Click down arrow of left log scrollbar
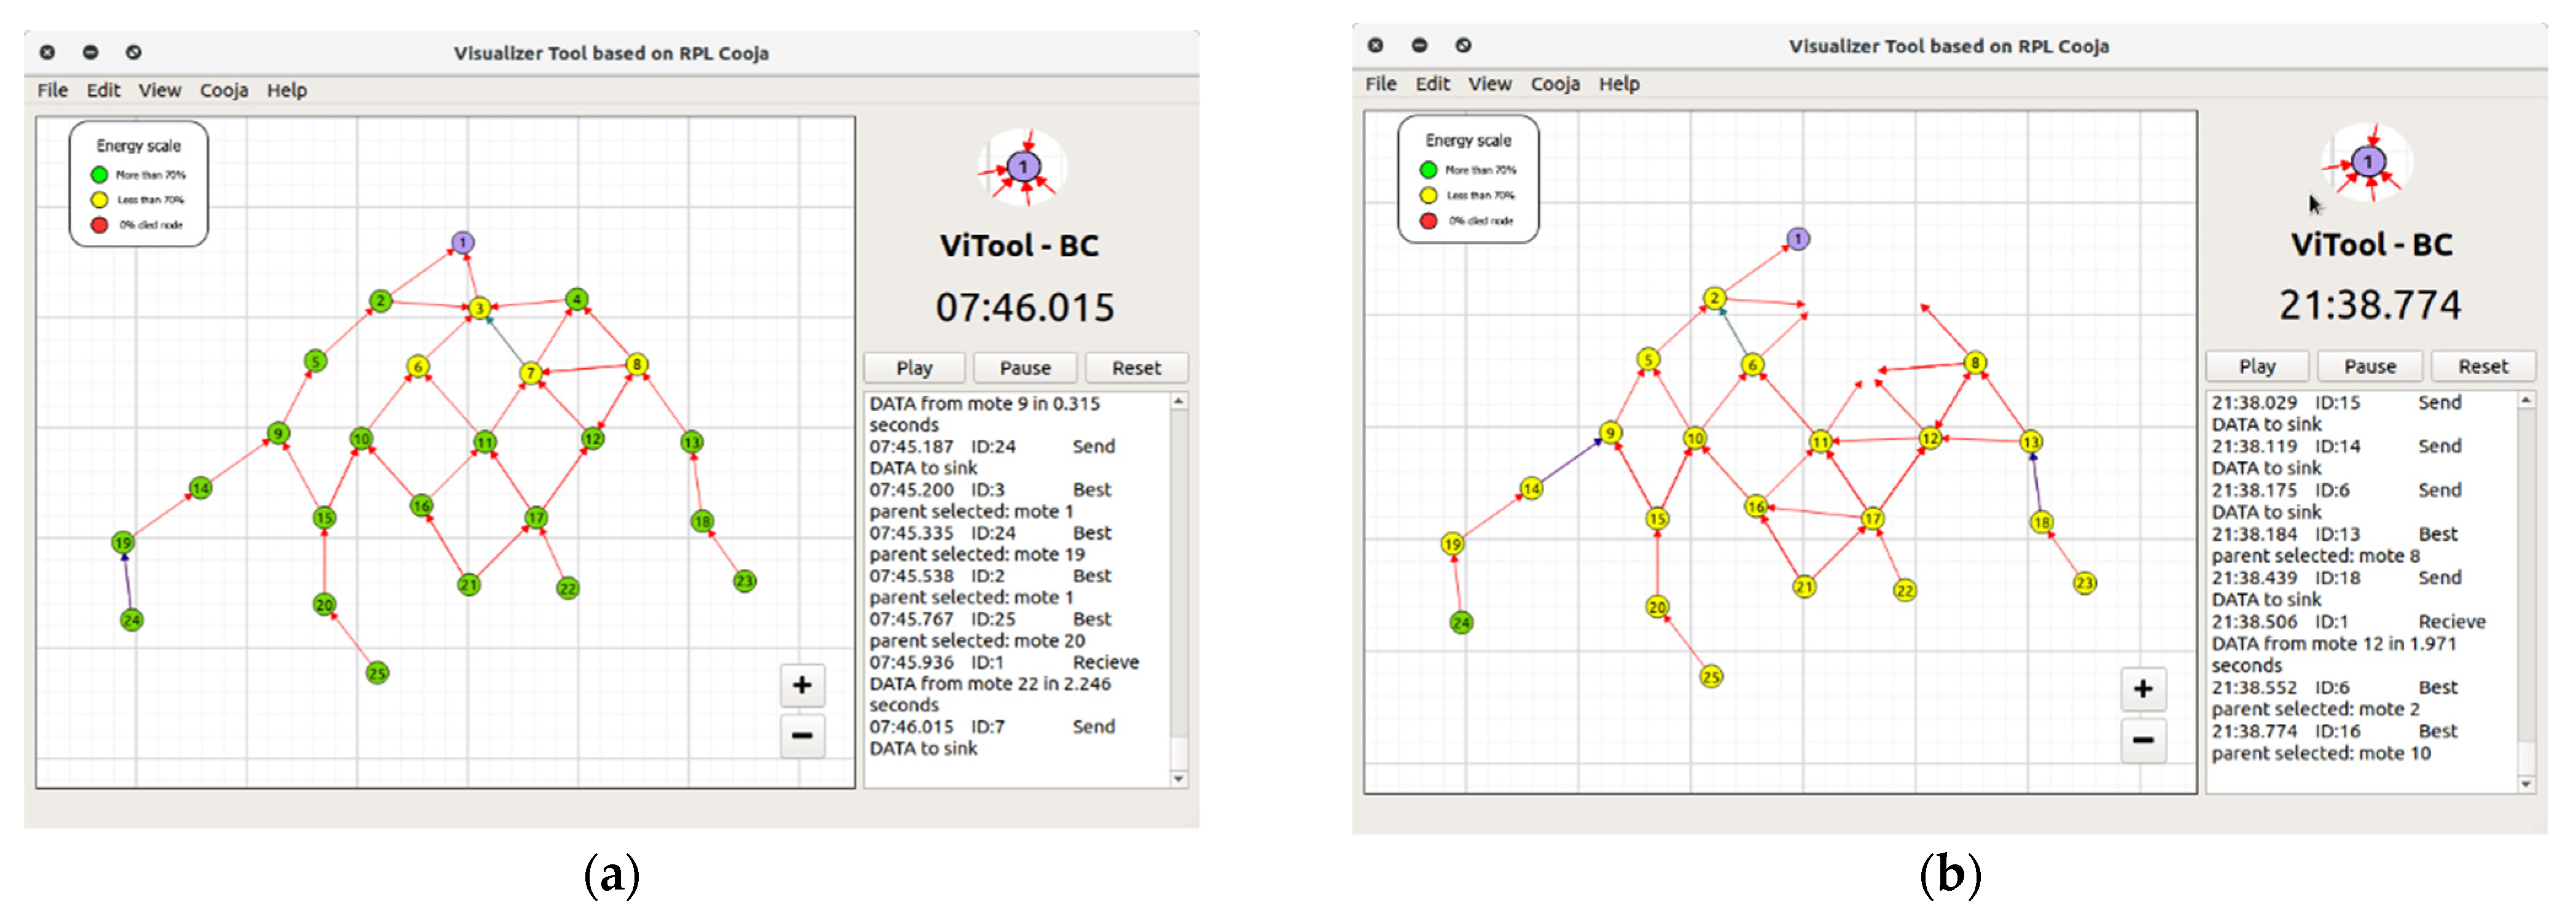The height and width of the screenshot is (911, 2576). (x=1178, y=778)
